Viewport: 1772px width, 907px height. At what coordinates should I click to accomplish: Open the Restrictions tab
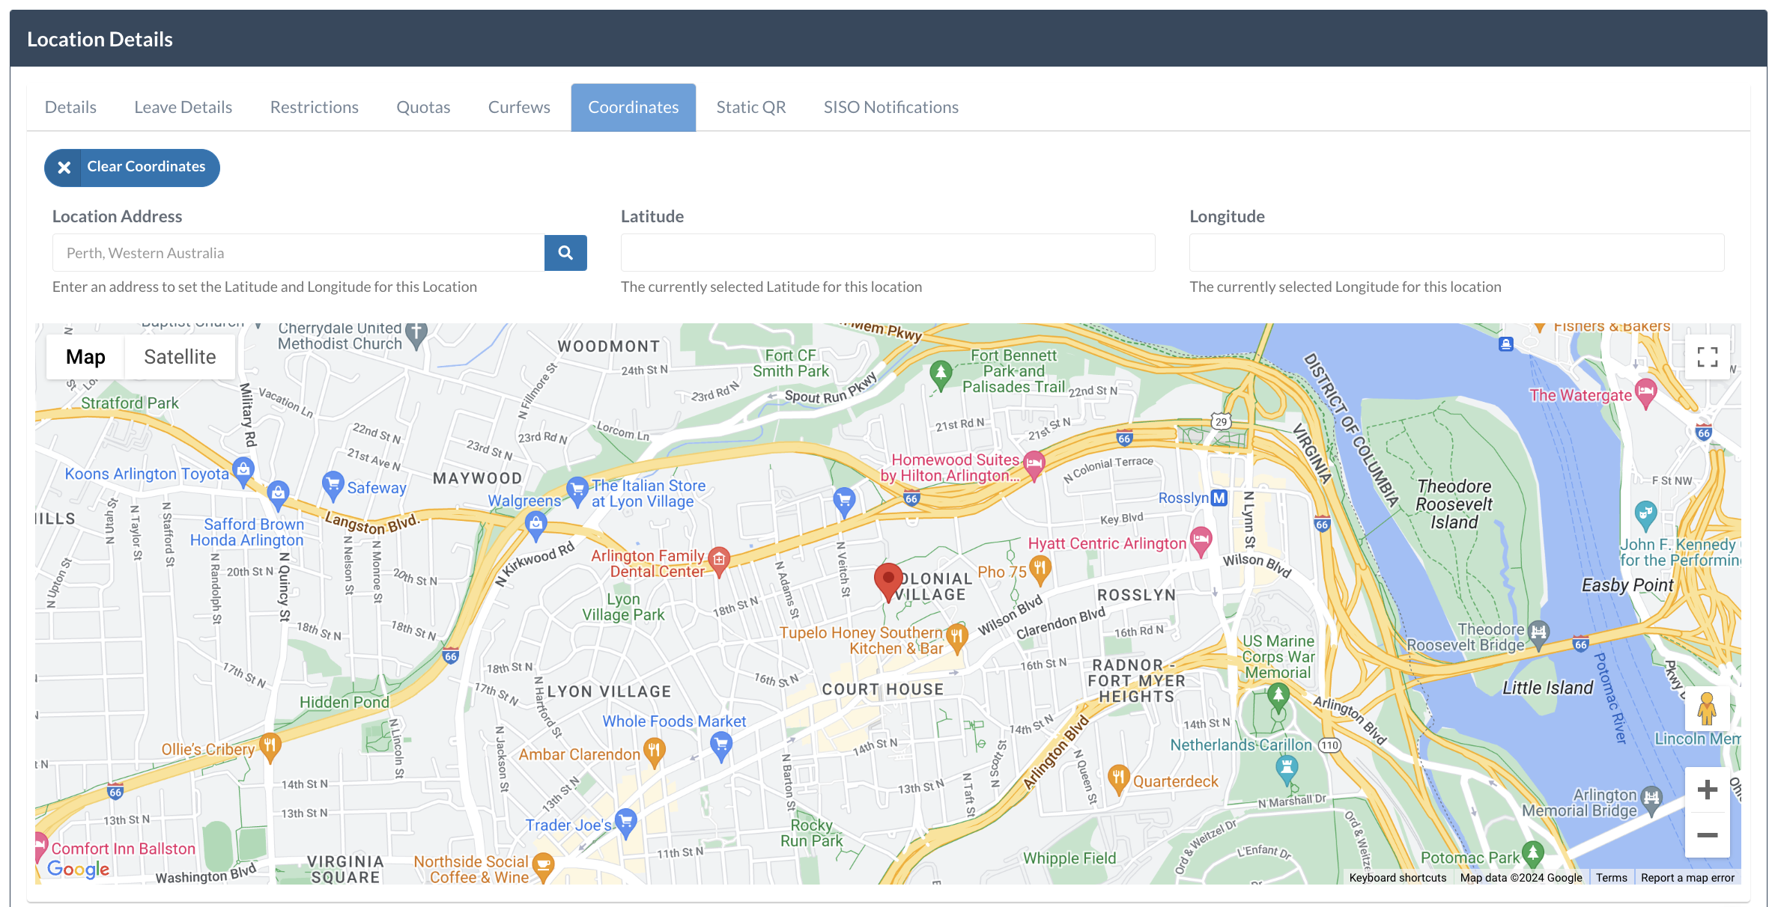[x=314, y=107]
